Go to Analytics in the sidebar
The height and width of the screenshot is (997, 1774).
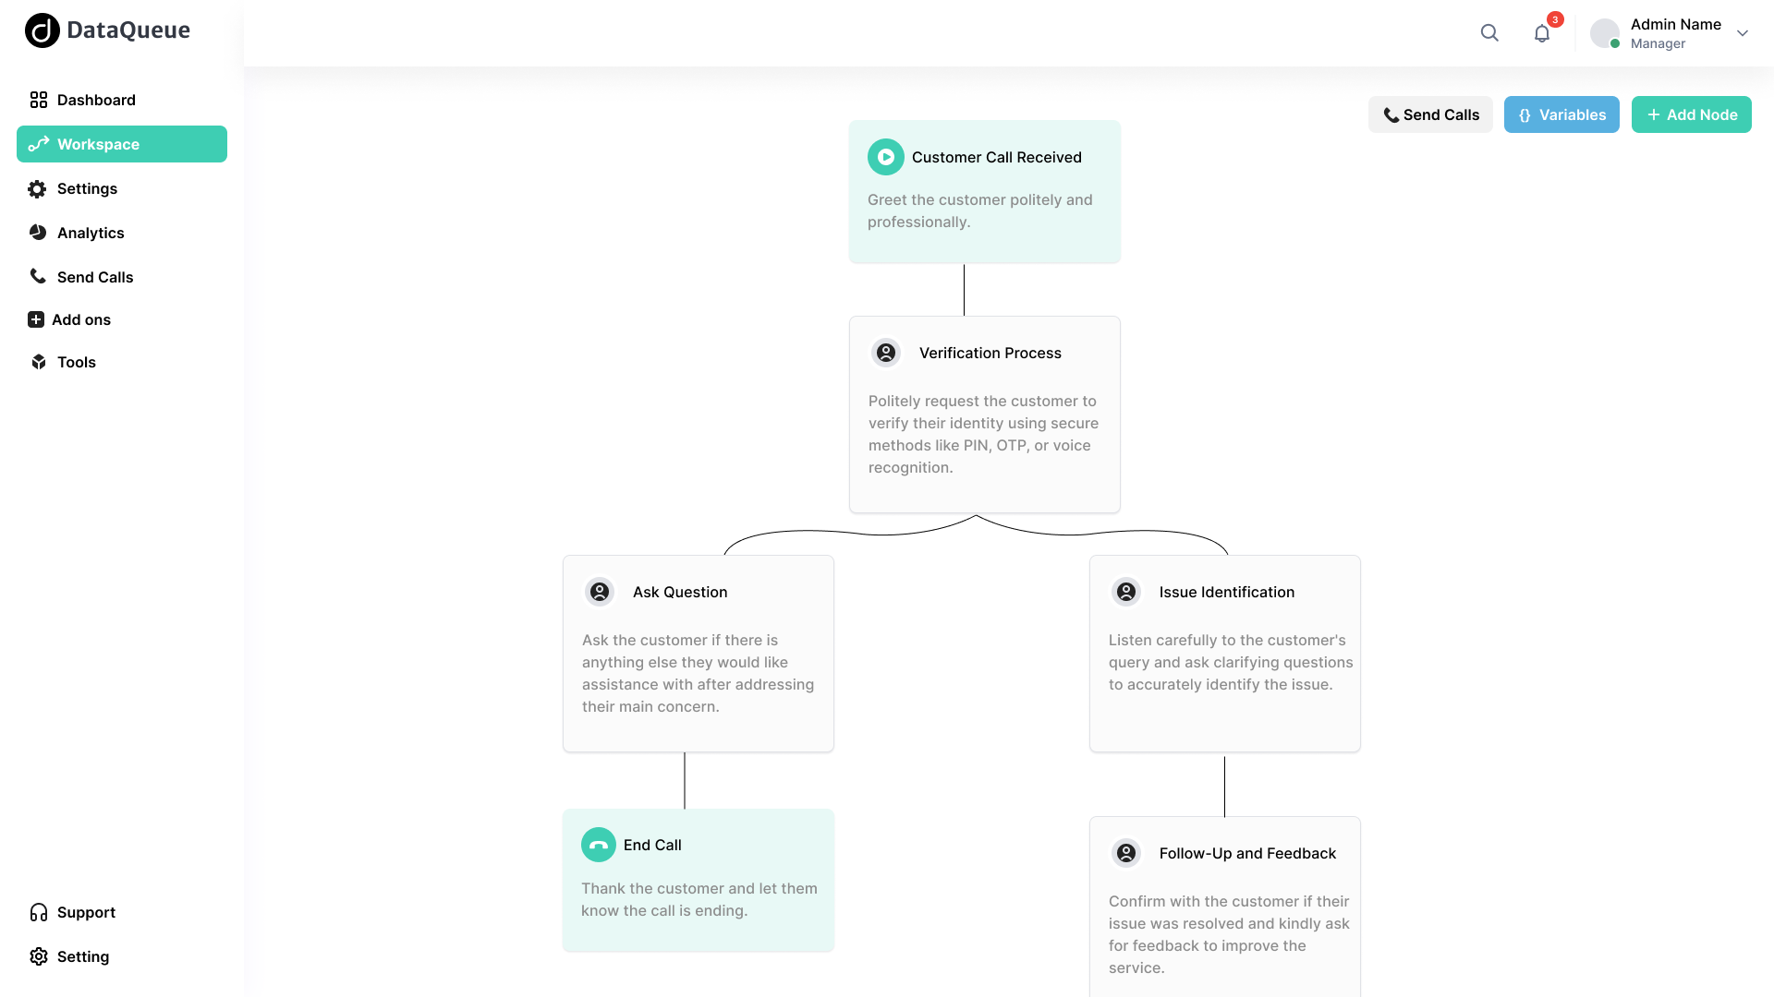pos(91,233)
